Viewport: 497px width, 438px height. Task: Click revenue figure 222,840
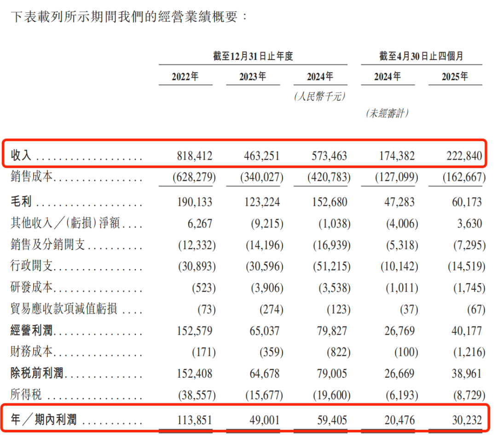click(463, 156)
